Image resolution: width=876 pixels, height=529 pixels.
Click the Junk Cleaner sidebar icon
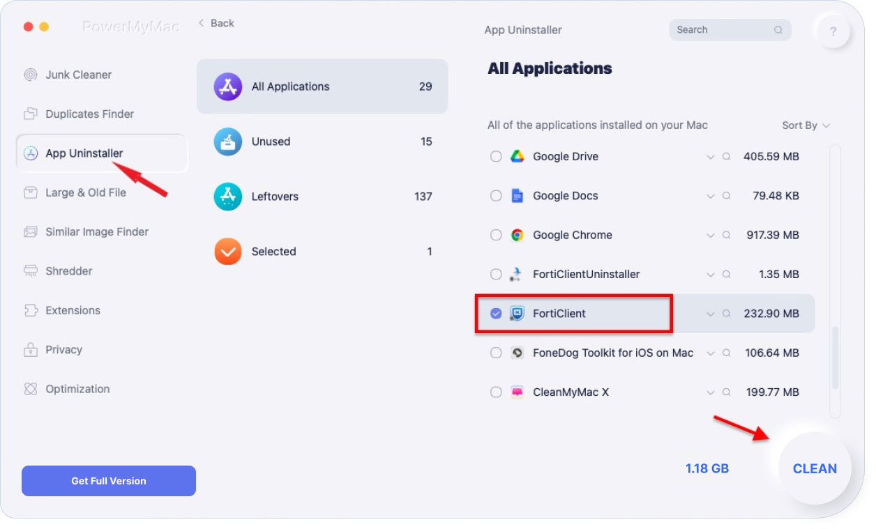pos(31,75)
